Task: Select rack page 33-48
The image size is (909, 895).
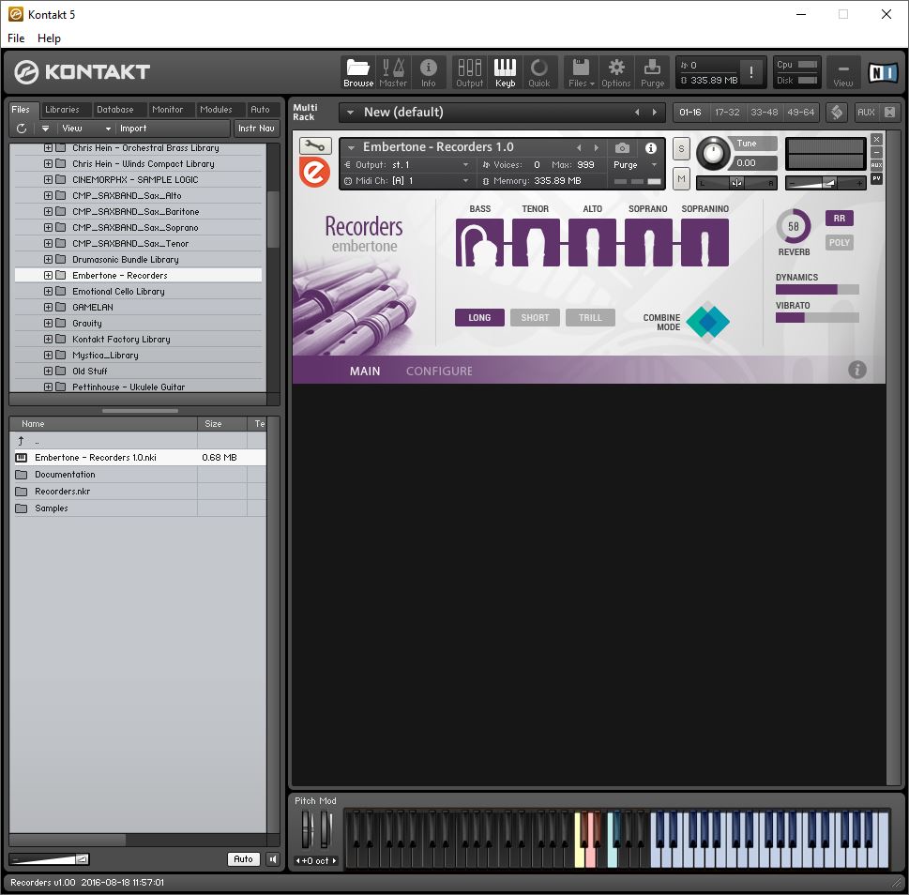Action: [765, 112]
